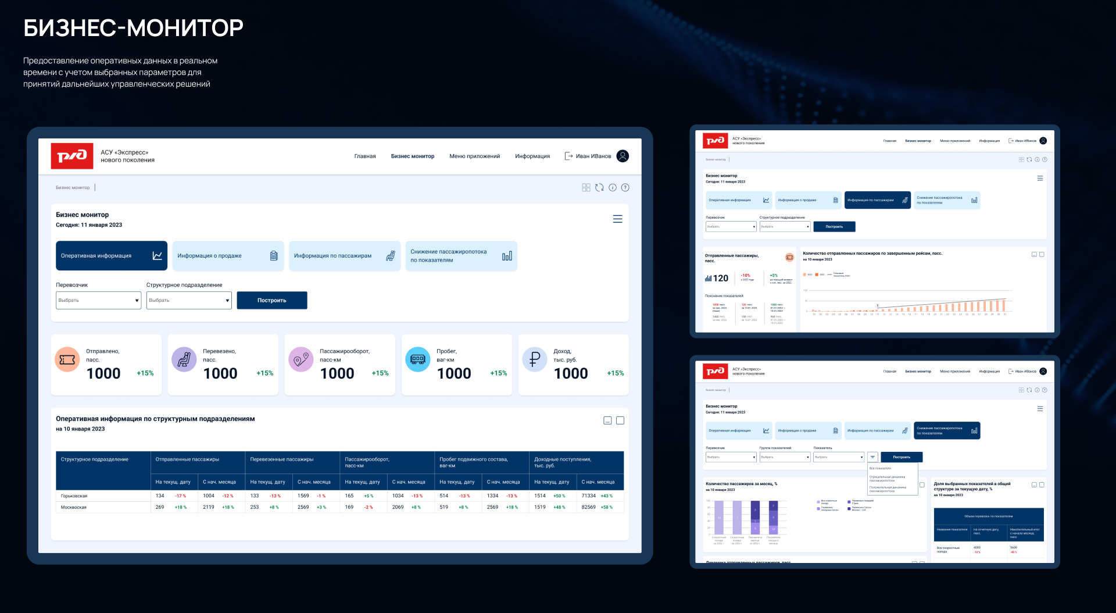Click the RZD logo in the large dashboard

click(72, 156)
